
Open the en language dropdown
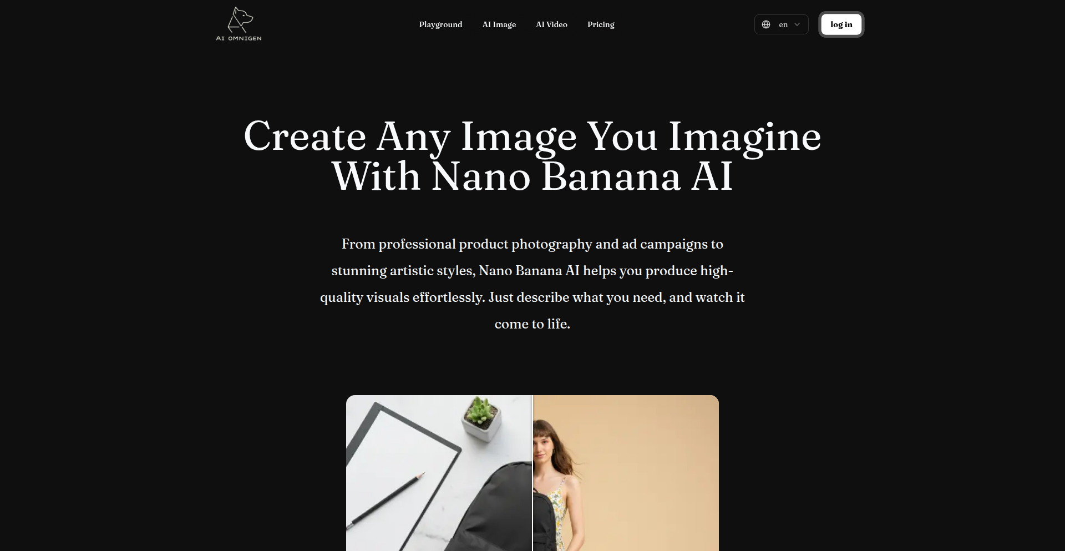coord(781,24)
